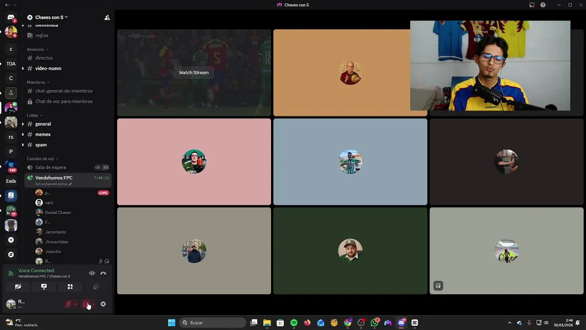Disconnect from voice call
Image resolution: width=586 pixels, height=330 pixels.
pyautogui.click(x=103, y=273)
